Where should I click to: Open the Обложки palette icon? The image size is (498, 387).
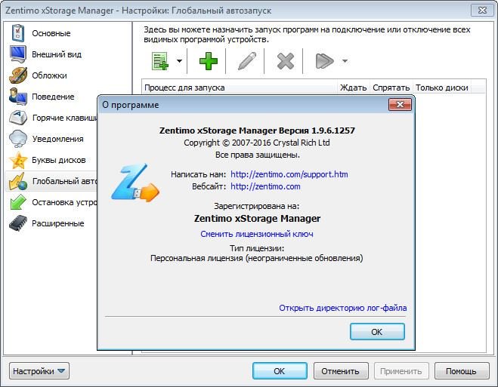coord(18,75)
